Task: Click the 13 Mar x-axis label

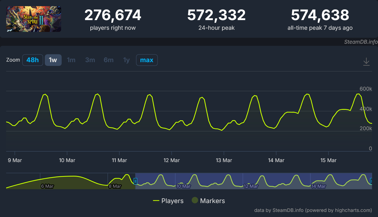Action: tap(224, 160)
